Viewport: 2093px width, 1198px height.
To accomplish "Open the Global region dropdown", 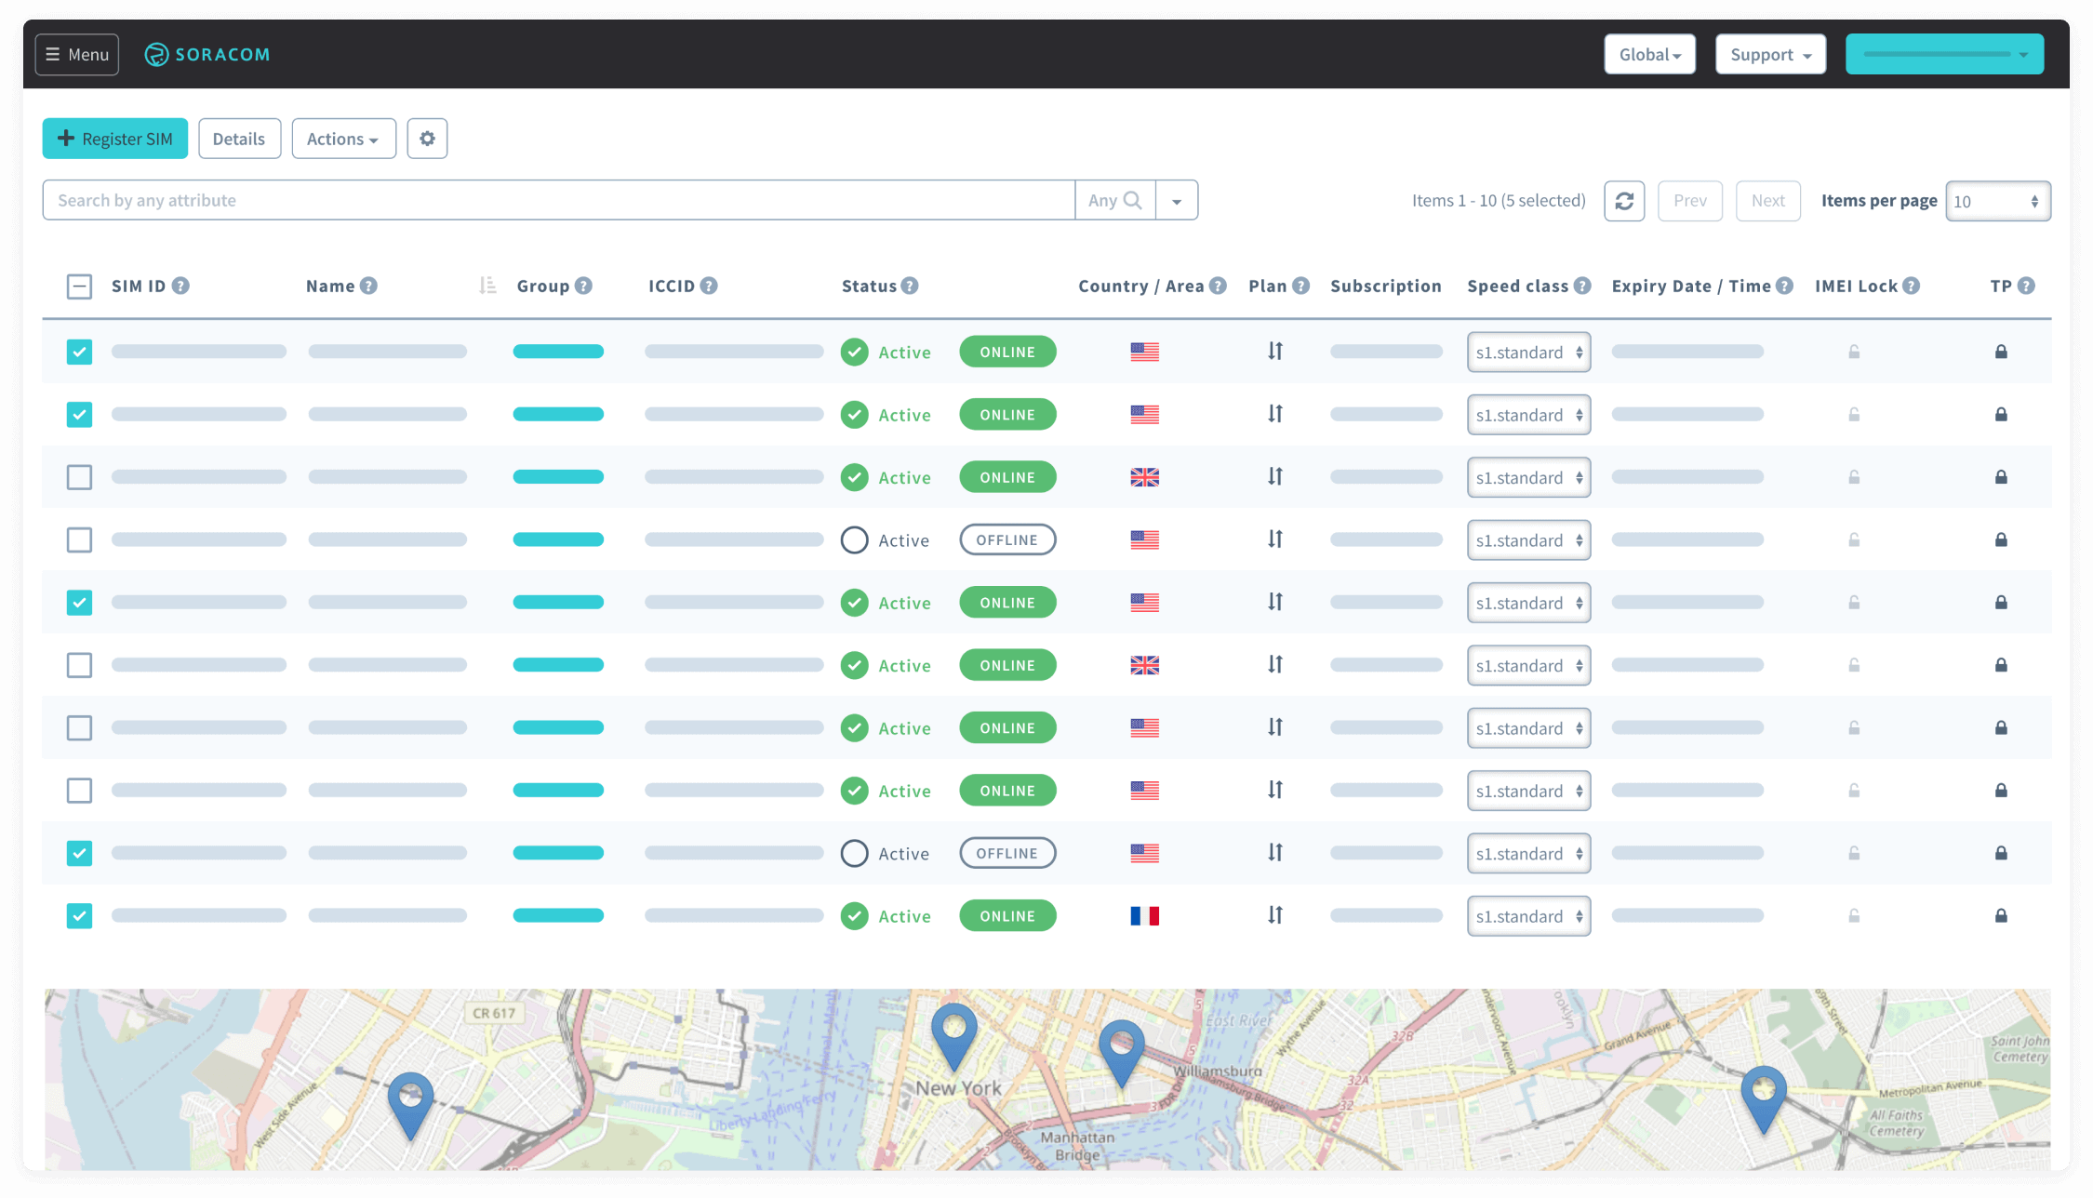I will (x=1648, y=54).
